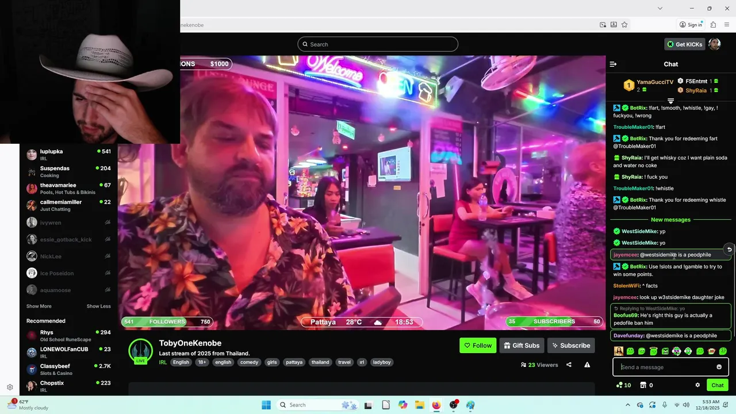736x414 pixels.
Task: List all tabs dropdown chevron in Firefox
Action: pos(660,8)
